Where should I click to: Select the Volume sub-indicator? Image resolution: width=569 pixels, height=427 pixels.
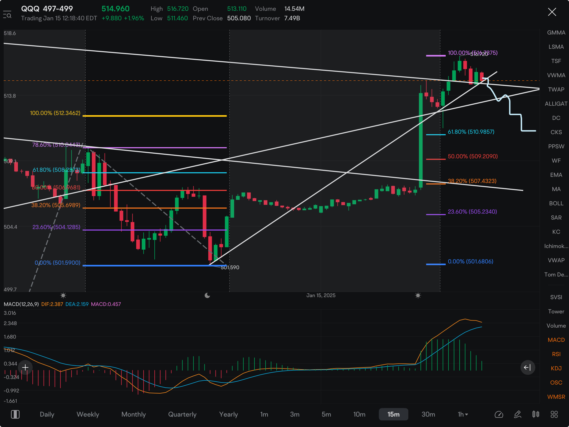point(556,326)
